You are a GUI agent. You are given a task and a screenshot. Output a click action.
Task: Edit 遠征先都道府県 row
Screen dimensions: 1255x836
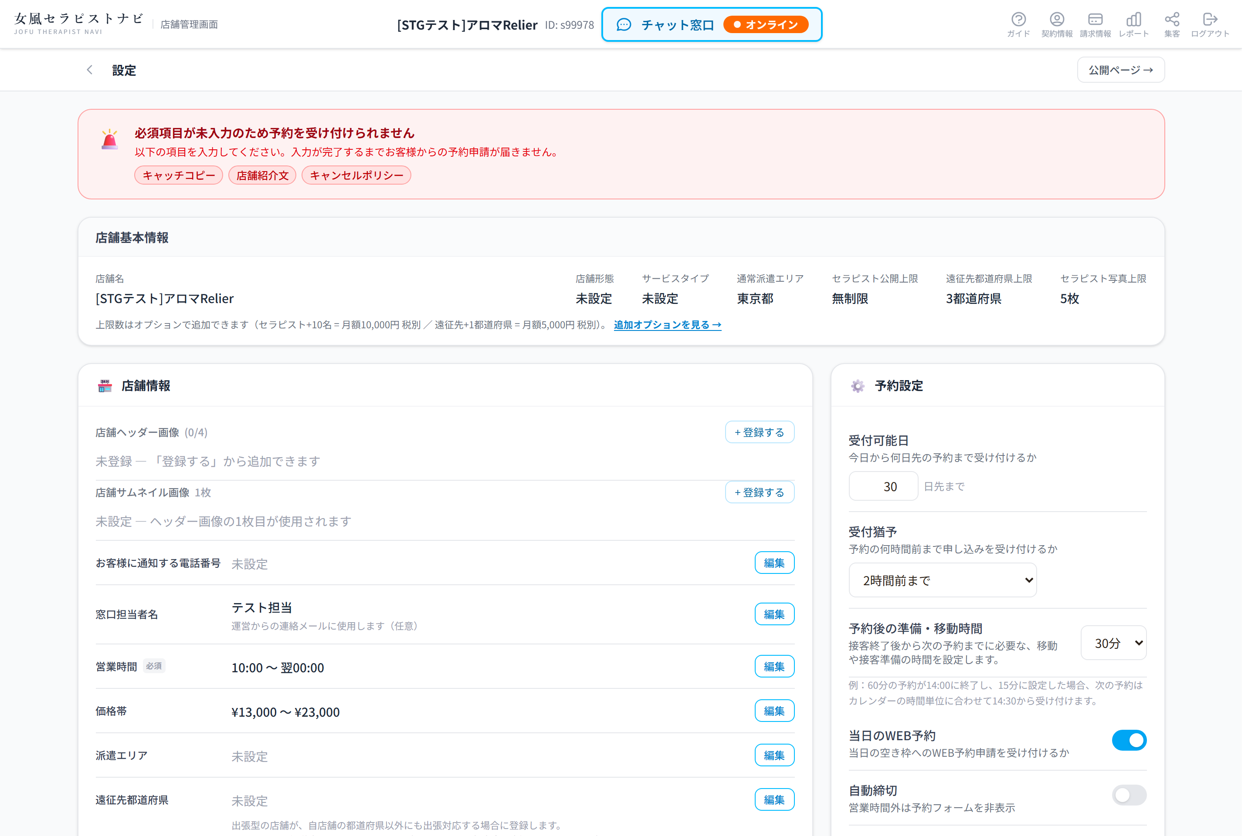782,808
